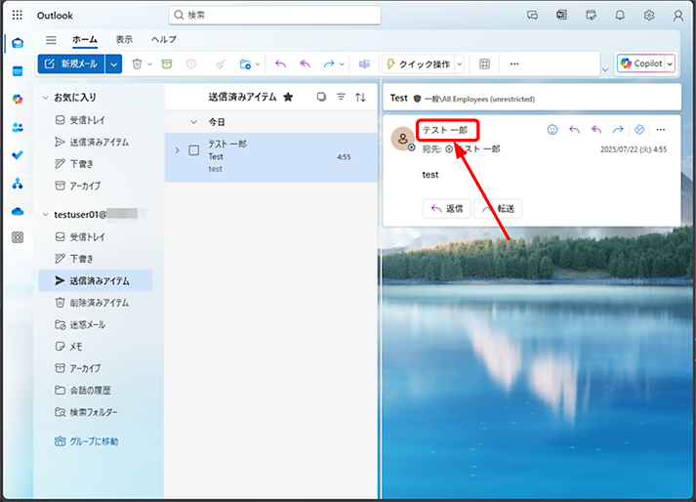This screenshot has height=502, width=696.
Task: Open People in the left rail
Action: (18, 128)
